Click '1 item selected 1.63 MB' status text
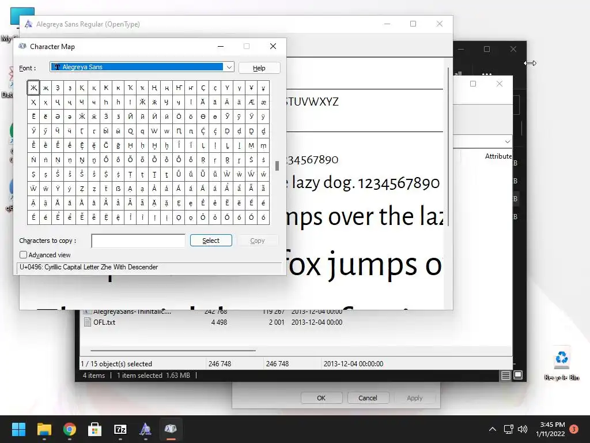Screen dimensions: 590x443 (153, 375)
